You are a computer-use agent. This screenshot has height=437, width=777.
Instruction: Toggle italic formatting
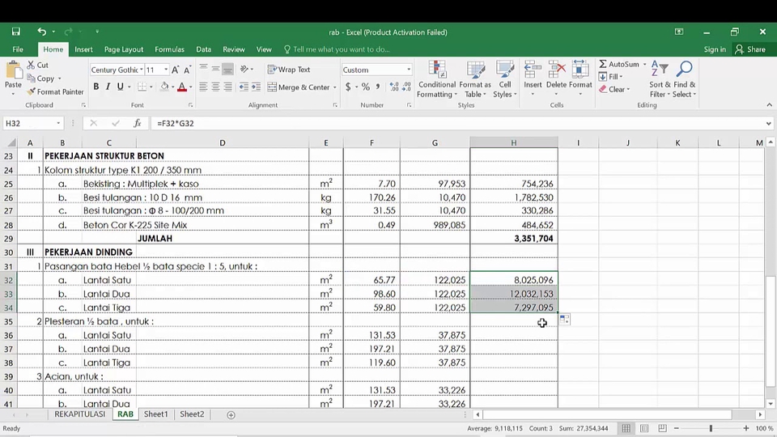point(108,87)
